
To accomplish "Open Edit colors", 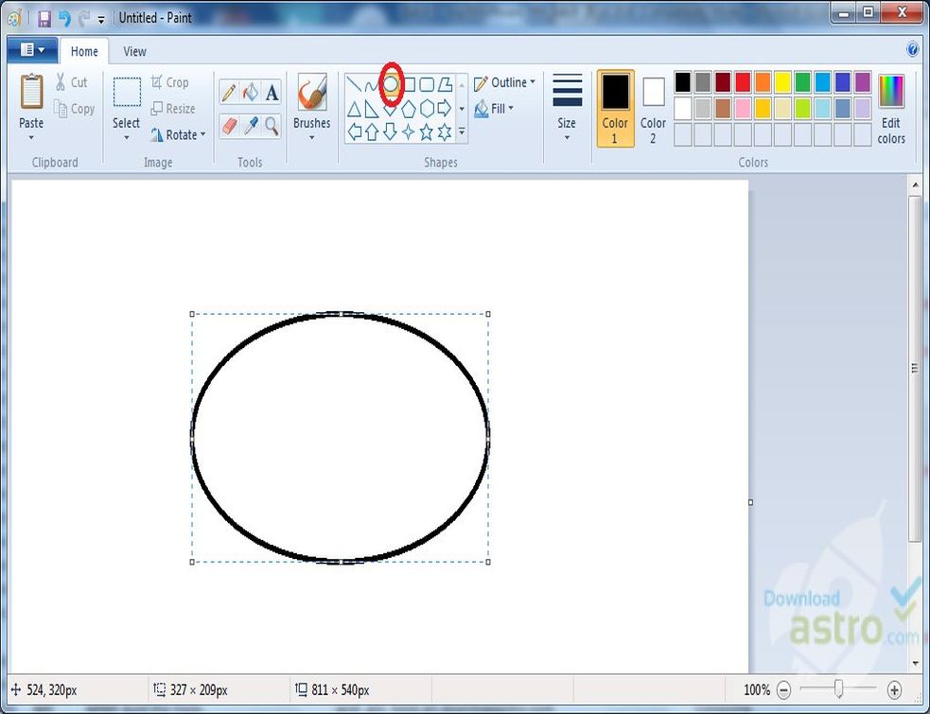I will pyautogui.click(x=891, y=110).
